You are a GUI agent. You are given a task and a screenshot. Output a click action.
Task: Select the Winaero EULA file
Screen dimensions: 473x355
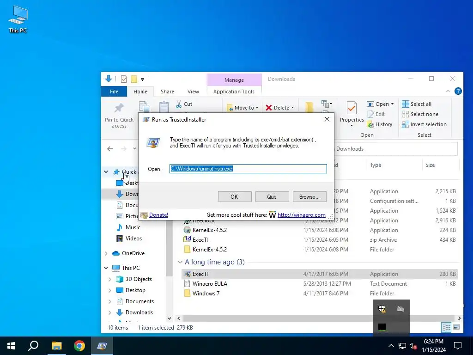pos(210,284)
